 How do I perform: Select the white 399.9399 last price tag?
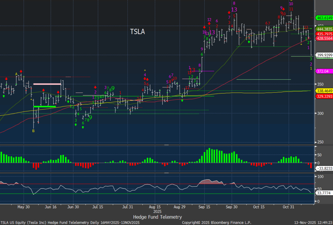coord(324,55)
